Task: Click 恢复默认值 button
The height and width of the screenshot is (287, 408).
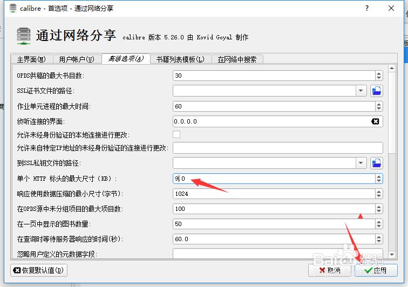Action: pos(39,270)
